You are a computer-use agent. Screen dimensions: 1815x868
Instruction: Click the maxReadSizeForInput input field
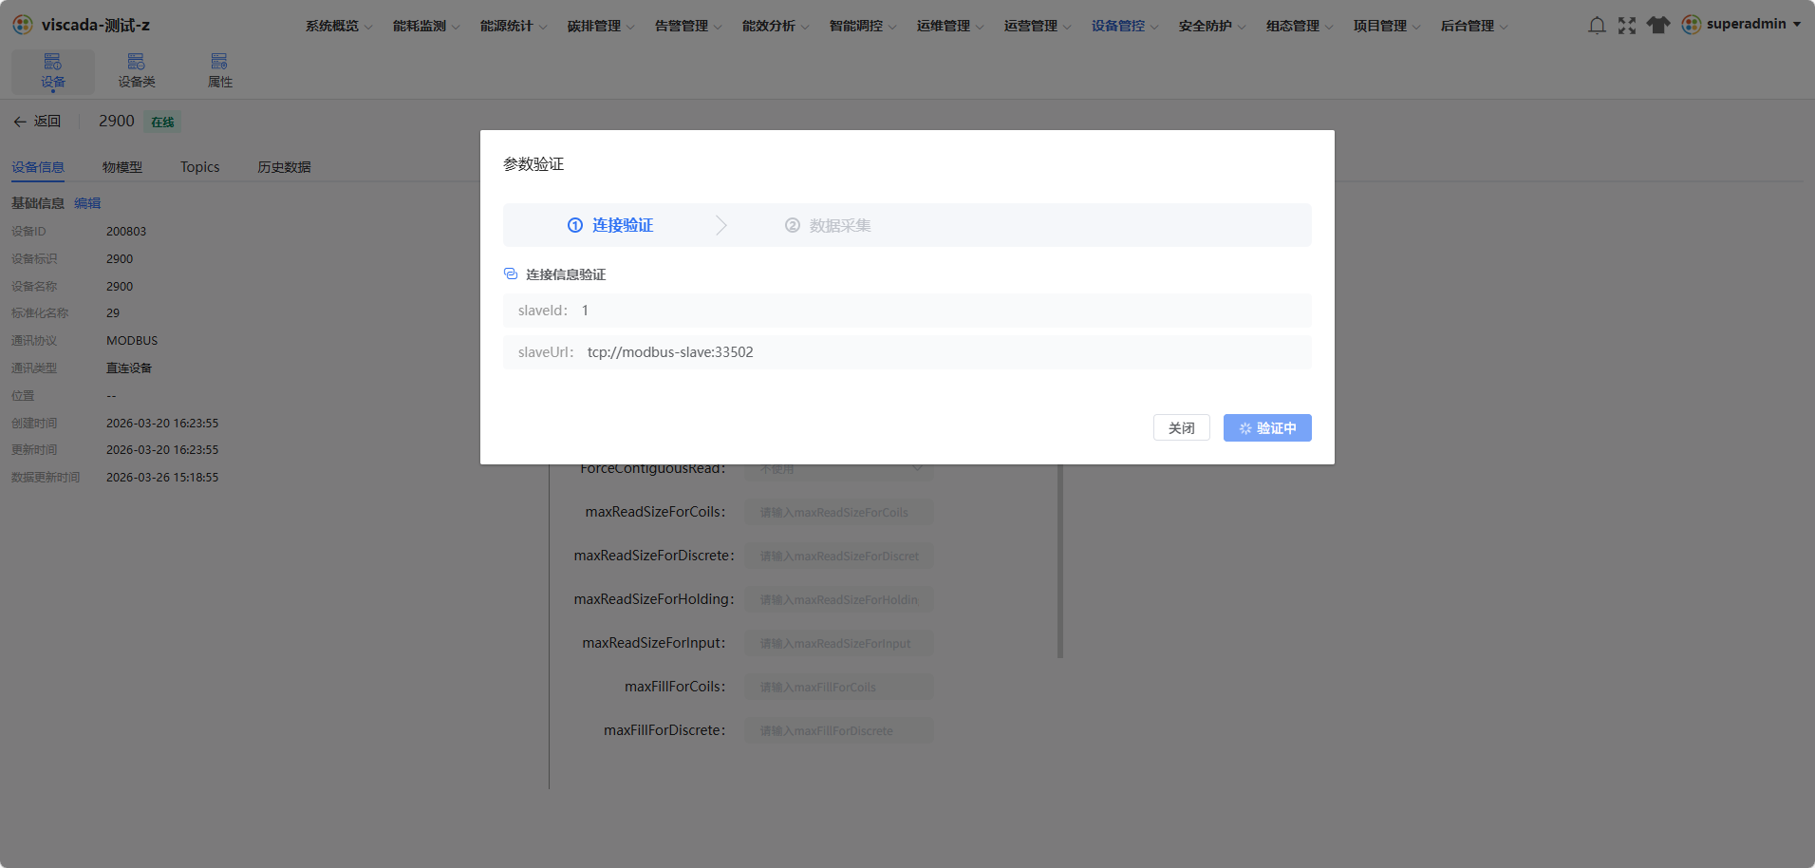pyautogui.click(x=839, y=643)
